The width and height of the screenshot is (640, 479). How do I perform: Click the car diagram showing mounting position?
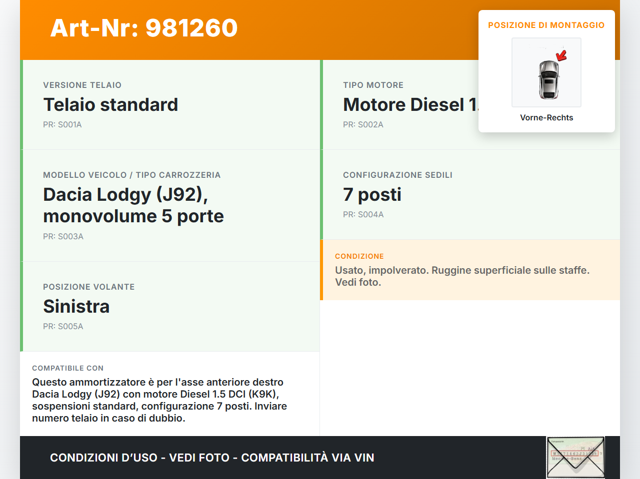546,72
